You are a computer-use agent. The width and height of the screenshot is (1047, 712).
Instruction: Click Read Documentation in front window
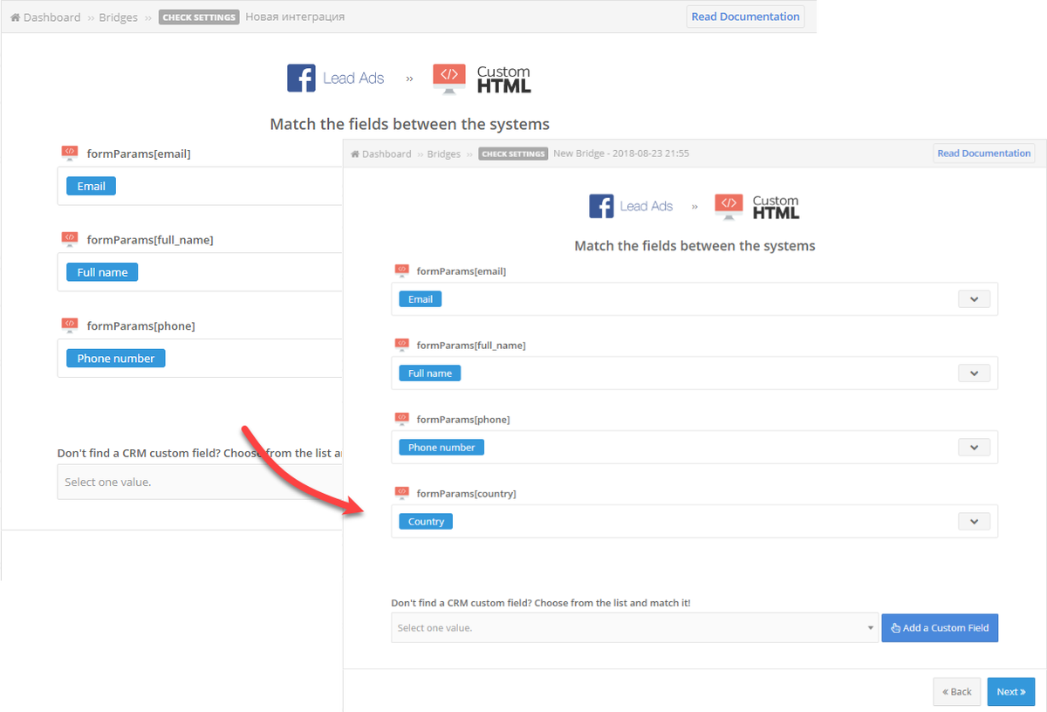(x=983, y=154)
